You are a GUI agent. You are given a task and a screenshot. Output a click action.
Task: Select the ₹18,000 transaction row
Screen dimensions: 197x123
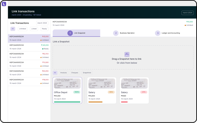tap(29, 81)
